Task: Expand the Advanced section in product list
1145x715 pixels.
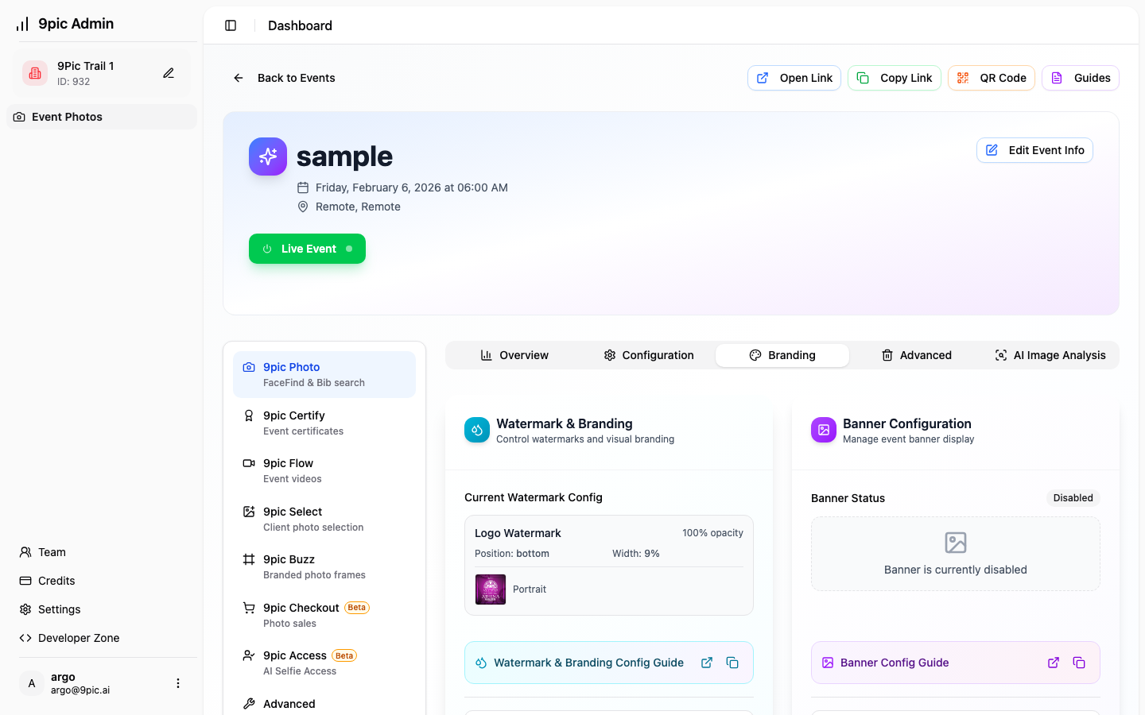Action: pos(289,704)
